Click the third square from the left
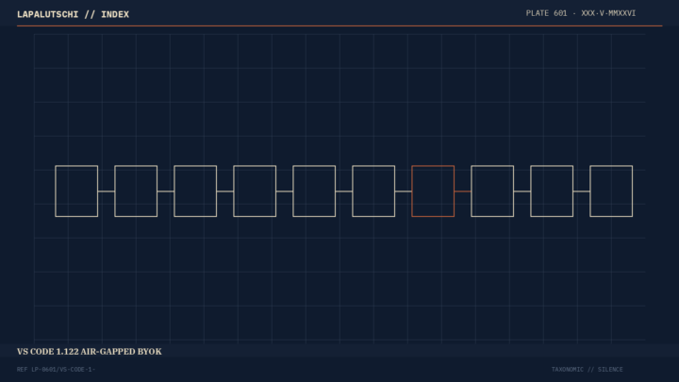This screenshot has height=382, width=679. (x=195, y=191)
